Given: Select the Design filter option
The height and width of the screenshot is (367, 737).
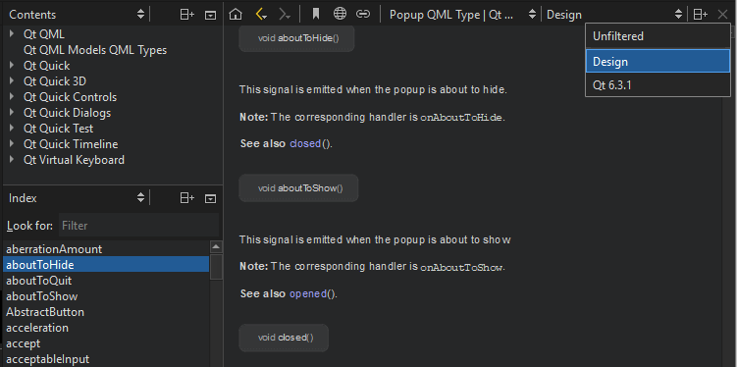Looking at the screenshot, I should 658,62.
